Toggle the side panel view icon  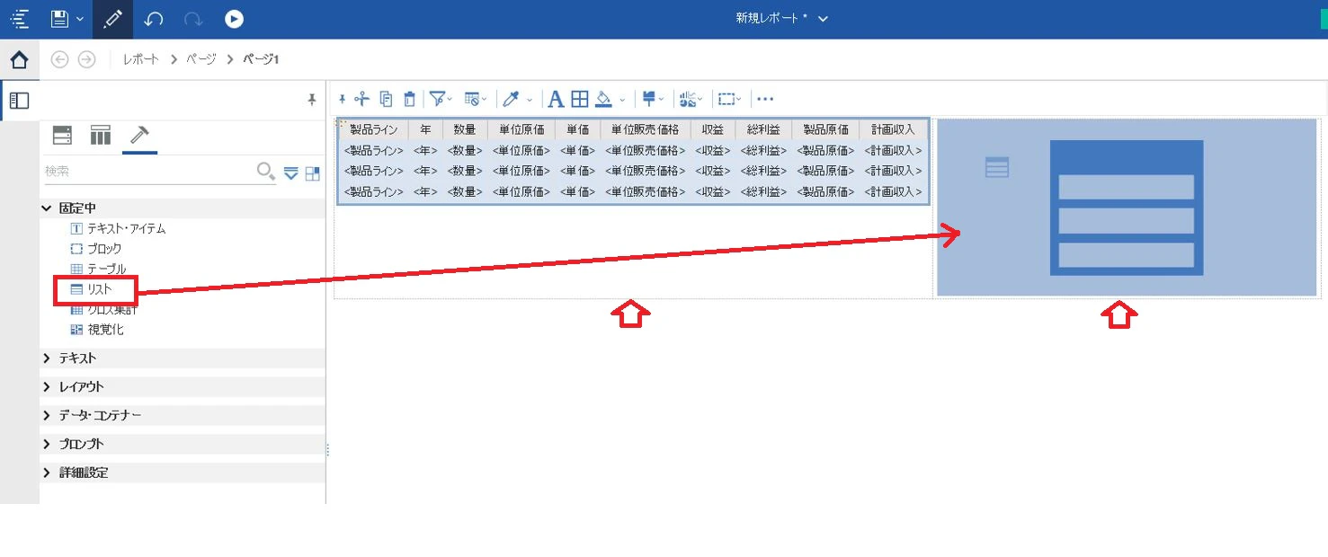pos(19,101)
